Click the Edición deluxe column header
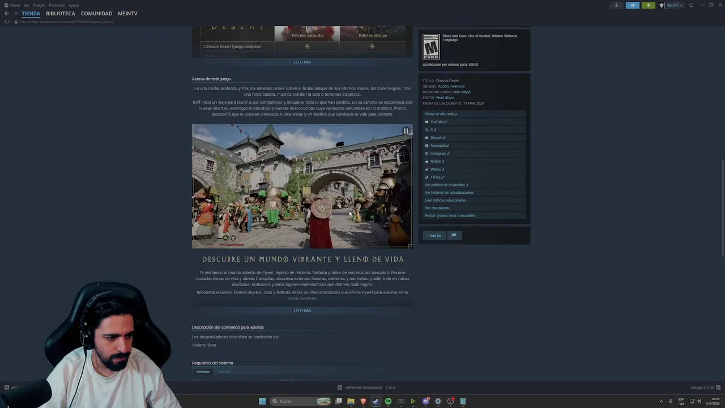 [373, 36]
